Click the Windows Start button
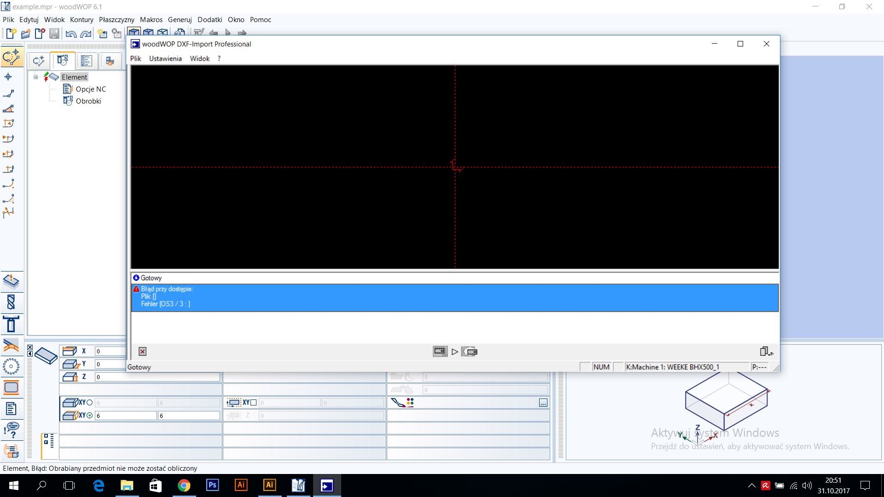This screenshot has height=497, width=884. (x=13, y=485)
